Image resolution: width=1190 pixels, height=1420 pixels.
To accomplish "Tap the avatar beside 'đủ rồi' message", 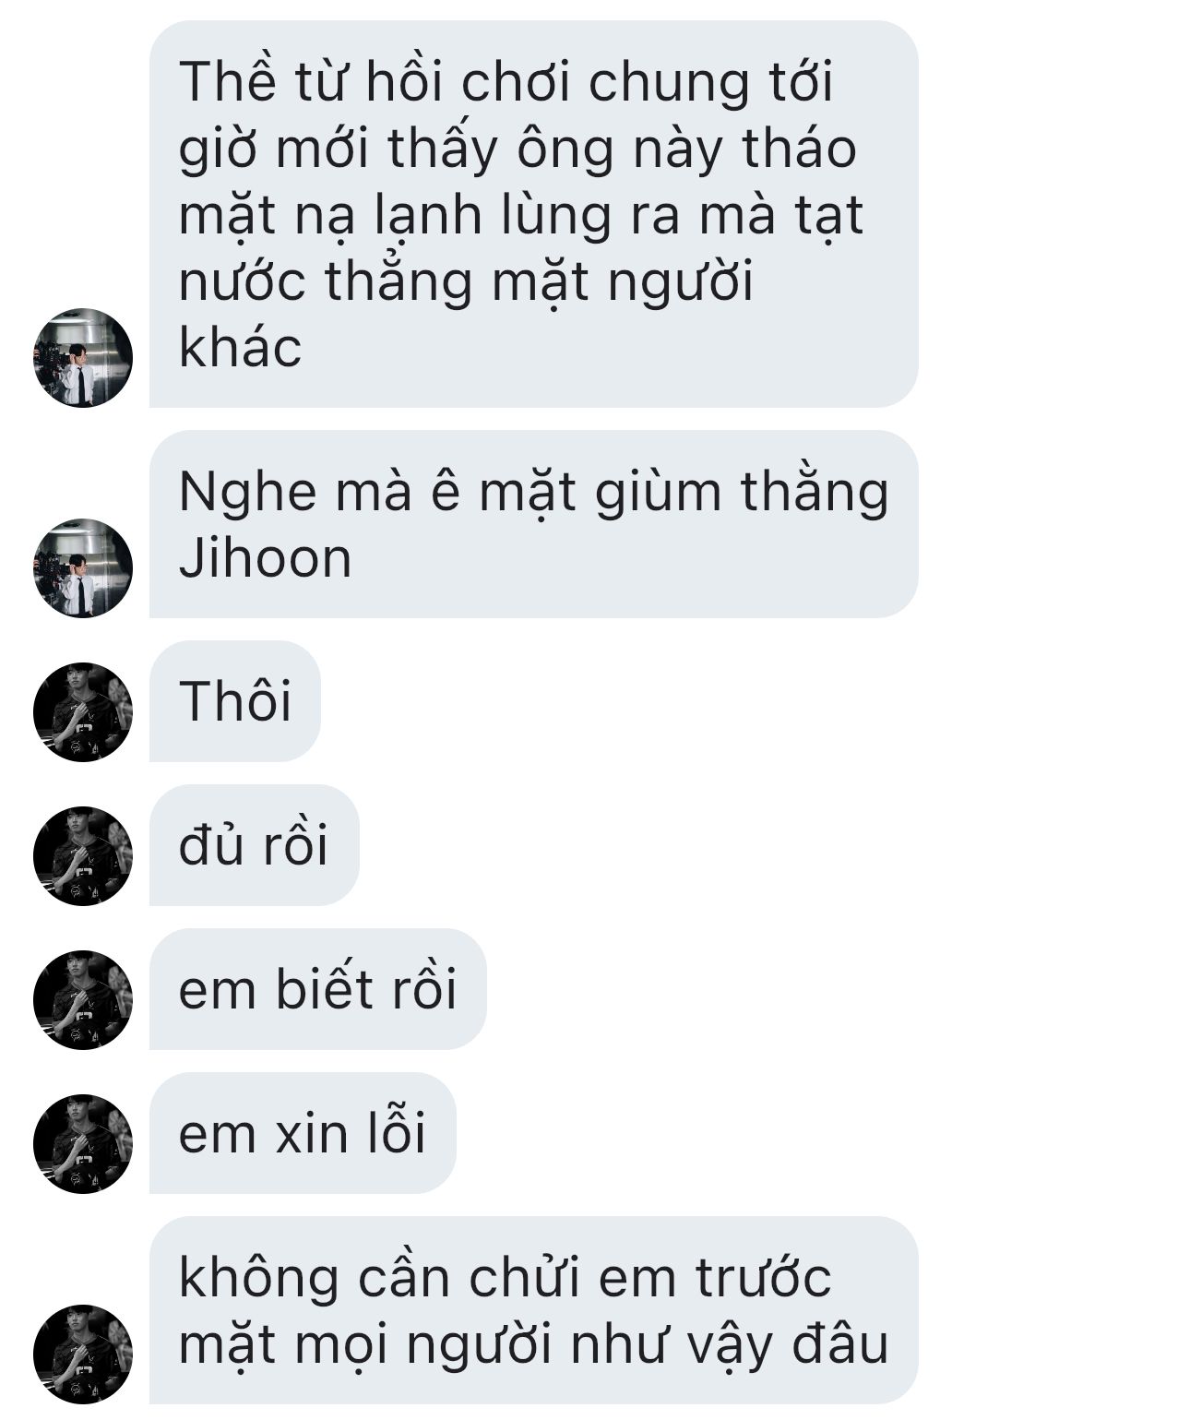I will coord(82,855).
